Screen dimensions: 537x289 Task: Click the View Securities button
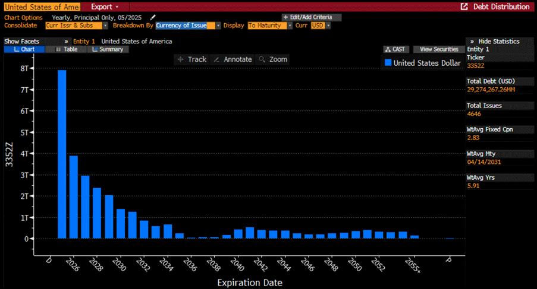pos(439,49)
